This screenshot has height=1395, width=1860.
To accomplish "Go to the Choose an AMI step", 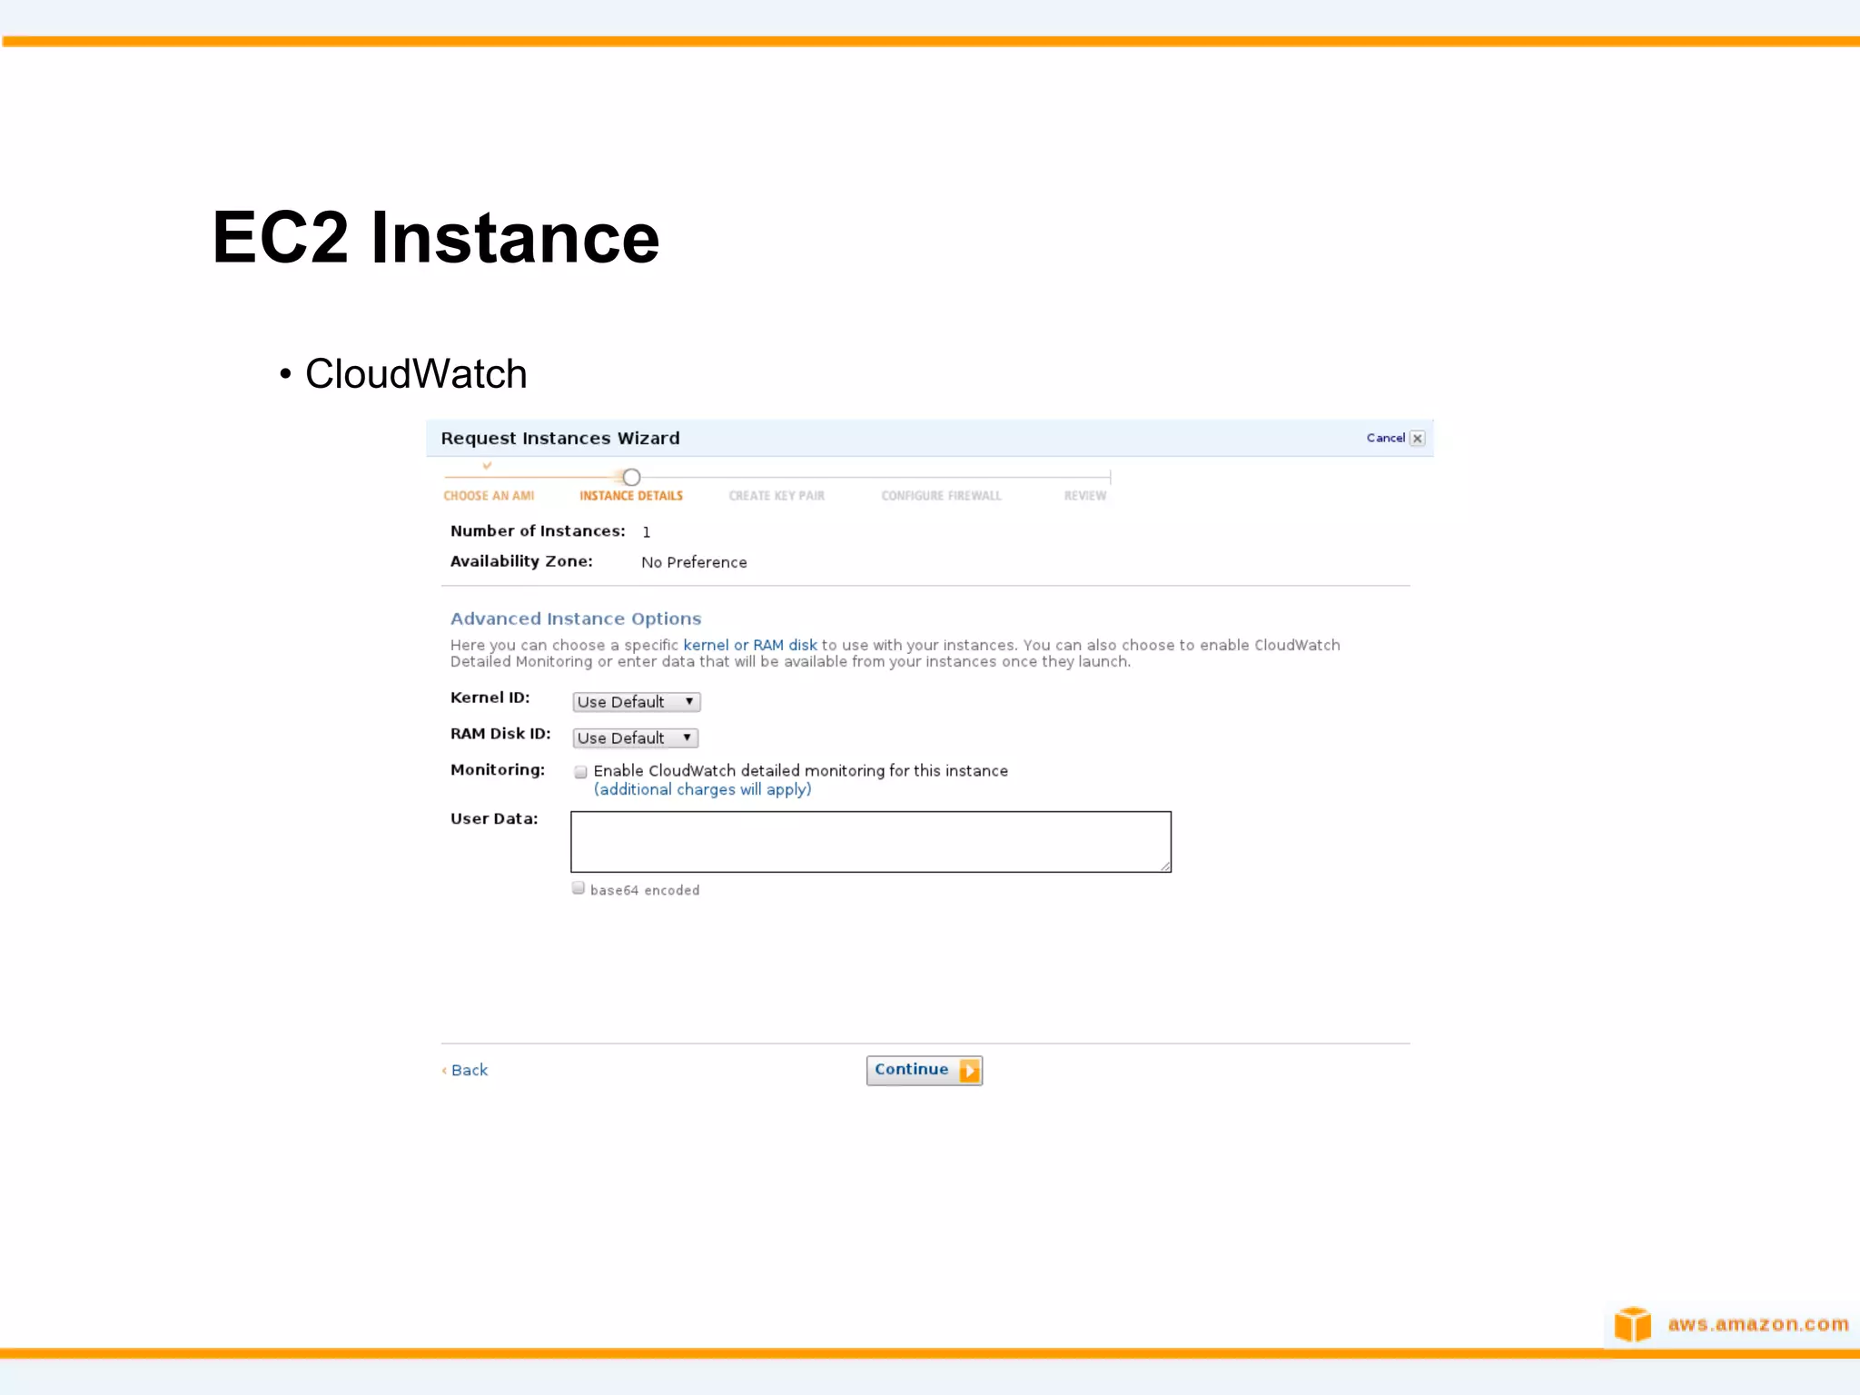I will tap(489, 496).
